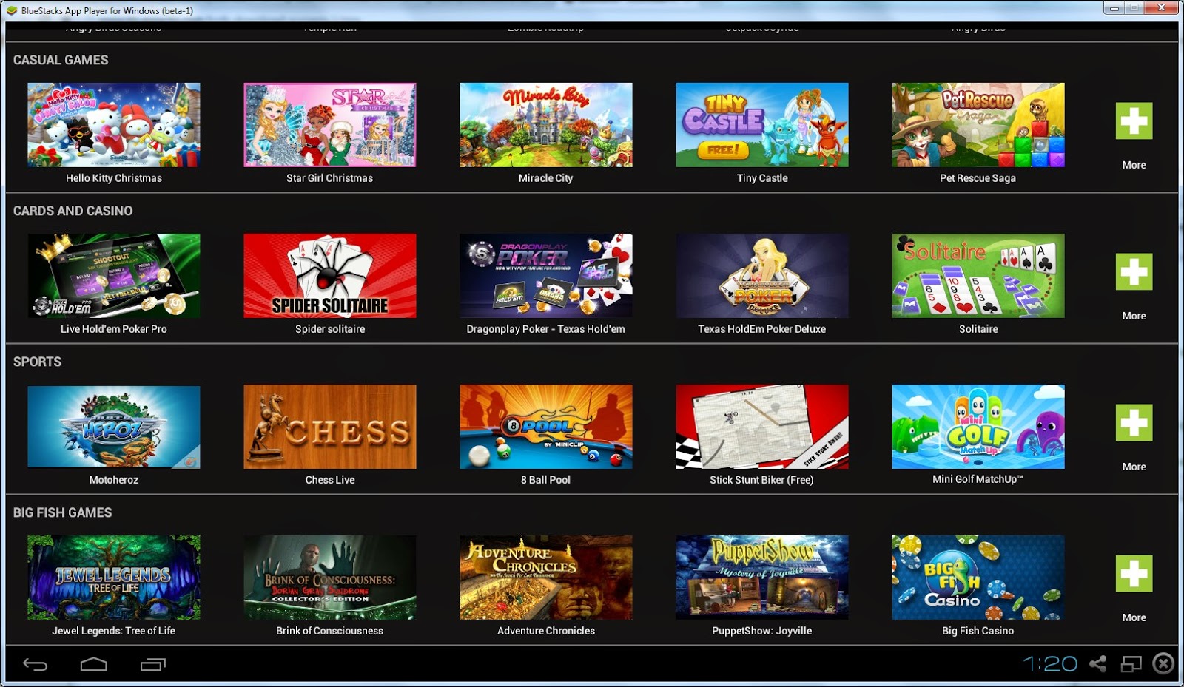1184x687 pixels.
Task: Open Mini Golf MatchUp icon
Action: [978, 427]
